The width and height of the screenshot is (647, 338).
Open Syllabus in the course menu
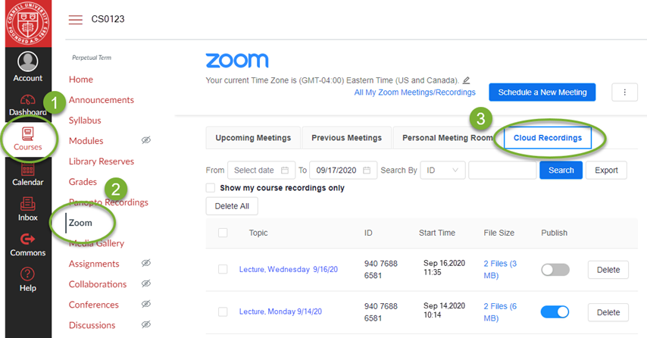85,120
